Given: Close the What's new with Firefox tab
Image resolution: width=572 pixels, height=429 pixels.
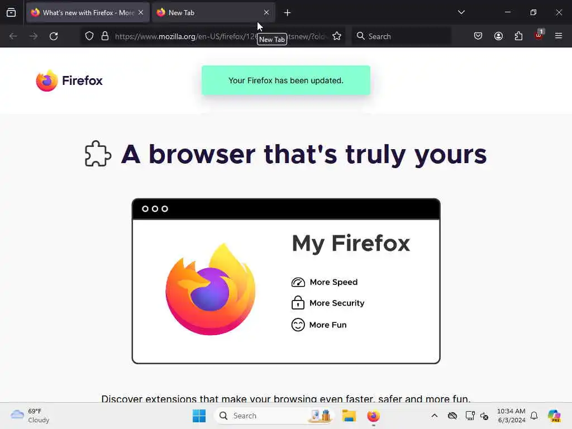Looking at the screenshot, I should 141,12.
